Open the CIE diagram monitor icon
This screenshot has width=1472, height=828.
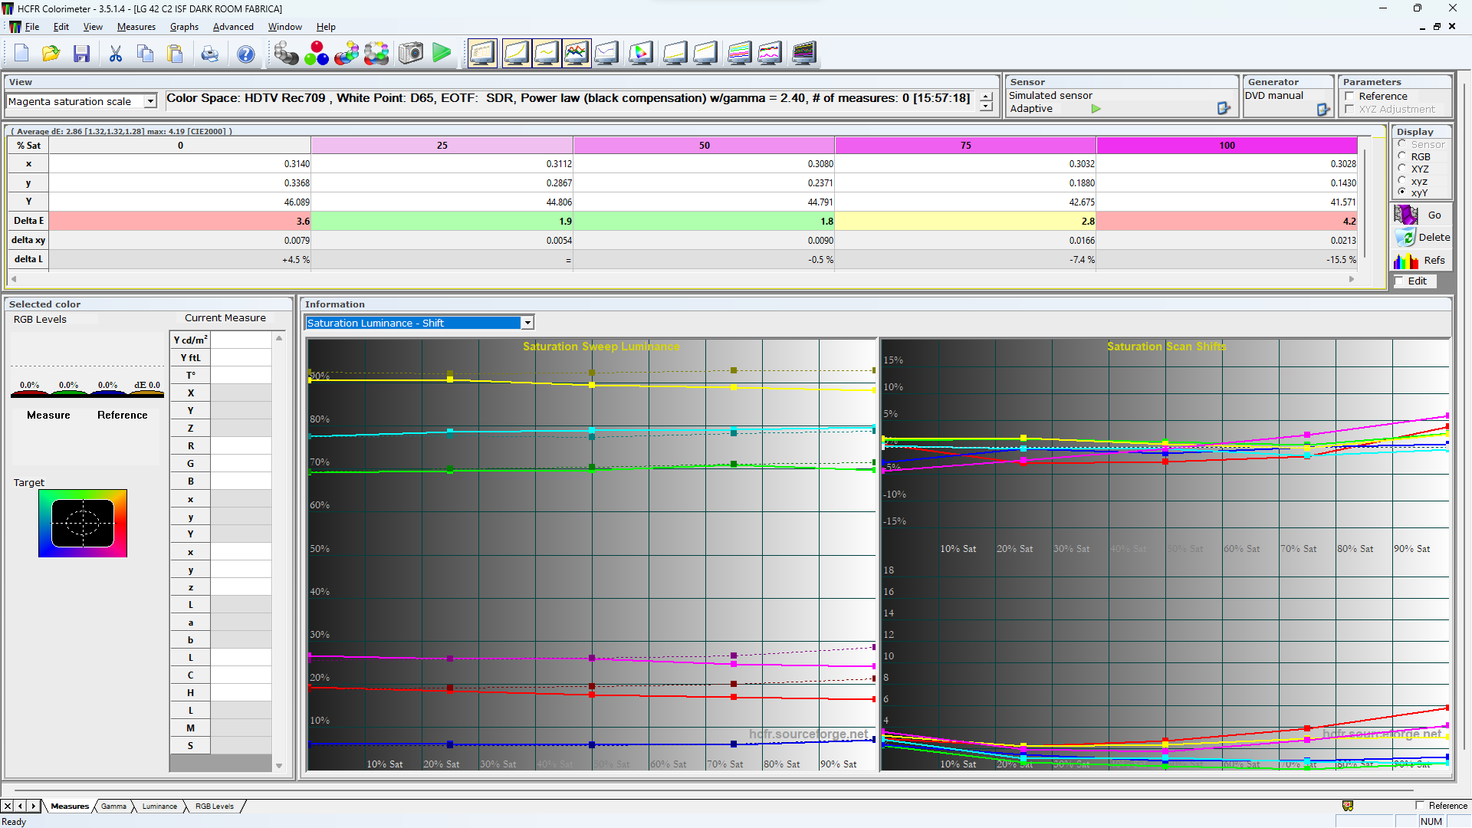(x=640, y=54)
